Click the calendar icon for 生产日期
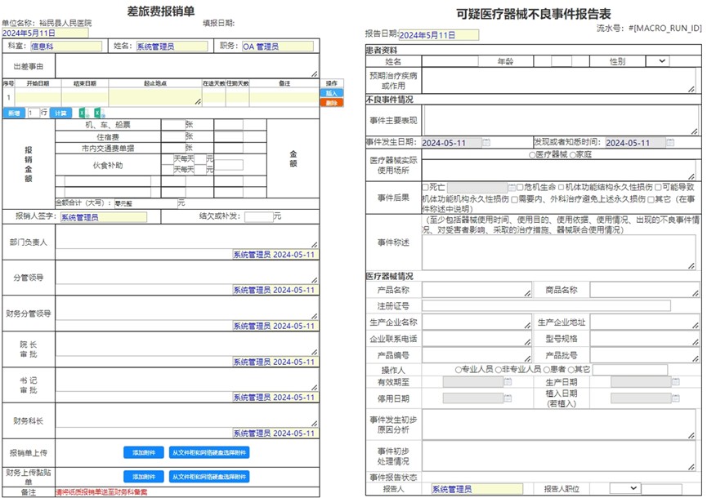 pos(676,382)
